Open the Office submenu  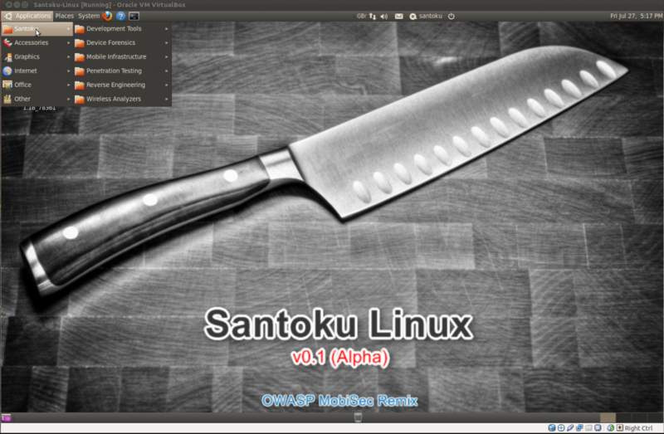(x=37, y=85)
